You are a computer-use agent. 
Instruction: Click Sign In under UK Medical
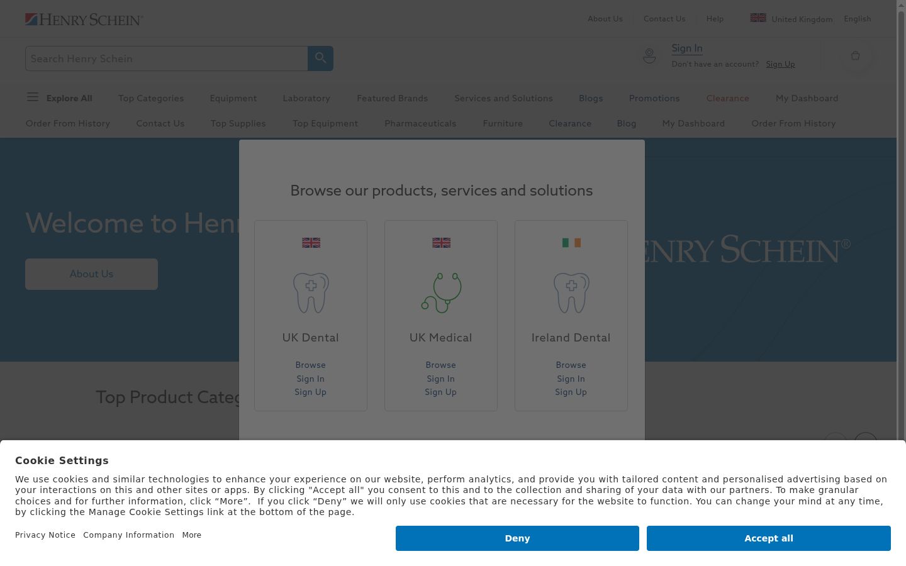click(x=441, y=379)
